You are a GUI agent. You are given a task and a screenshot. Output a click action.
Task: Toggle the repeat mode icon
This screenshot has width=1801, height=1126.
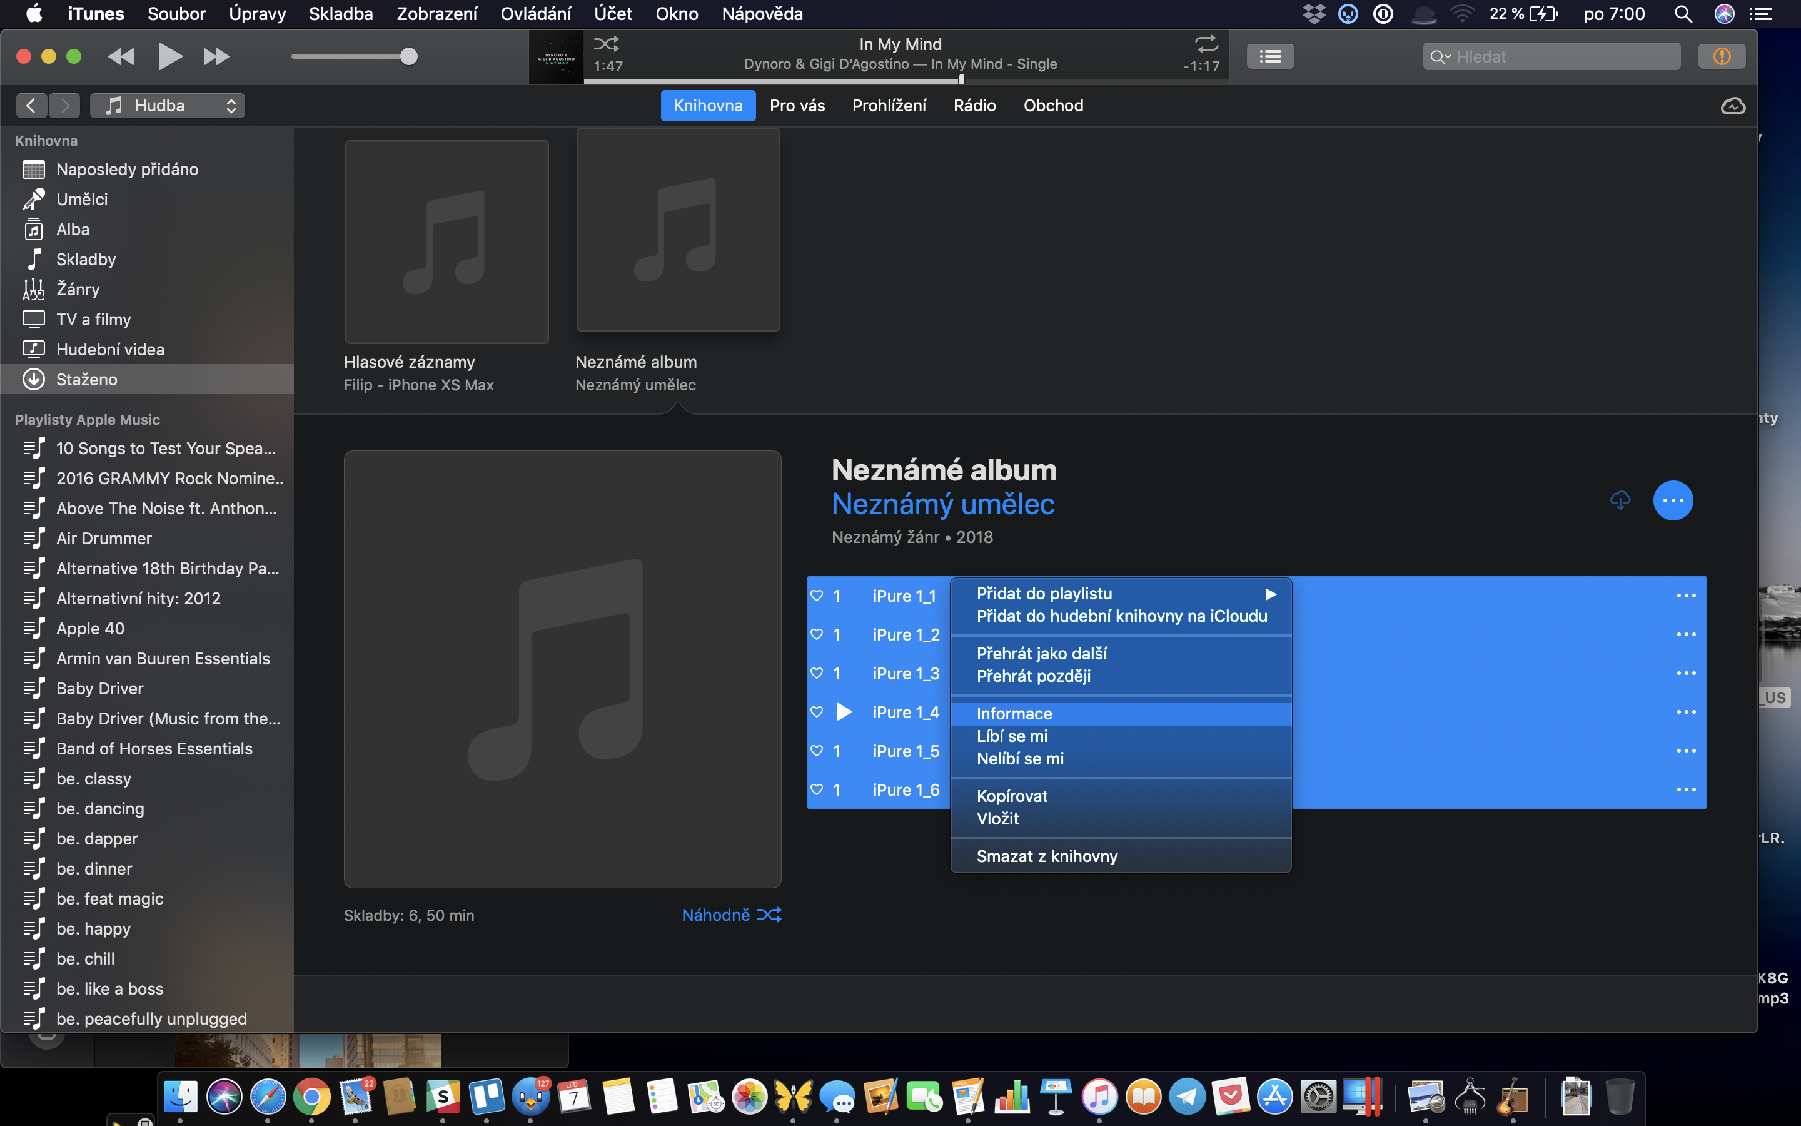[1206, 43]
